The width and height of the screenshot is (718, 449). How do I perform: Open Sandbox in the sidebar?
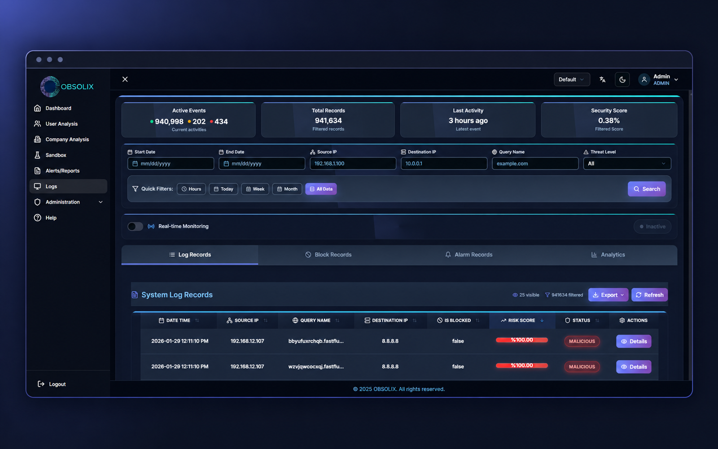pyautogui.click(x=68, y=155)
